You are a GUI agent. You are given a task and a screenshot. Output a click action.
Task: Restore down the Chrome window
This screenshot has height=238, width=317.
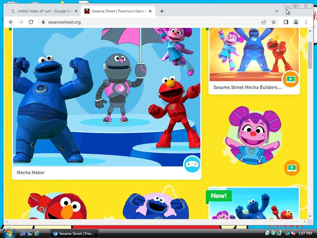pos(295,6)
